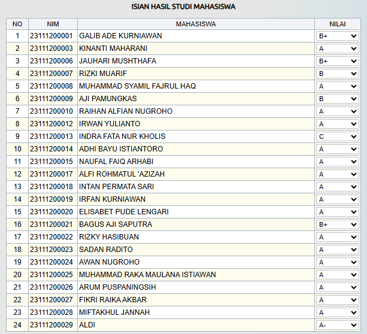Click the row number 20 cell
This screenshot has height=334, width=367.
[x=17, y=275]
